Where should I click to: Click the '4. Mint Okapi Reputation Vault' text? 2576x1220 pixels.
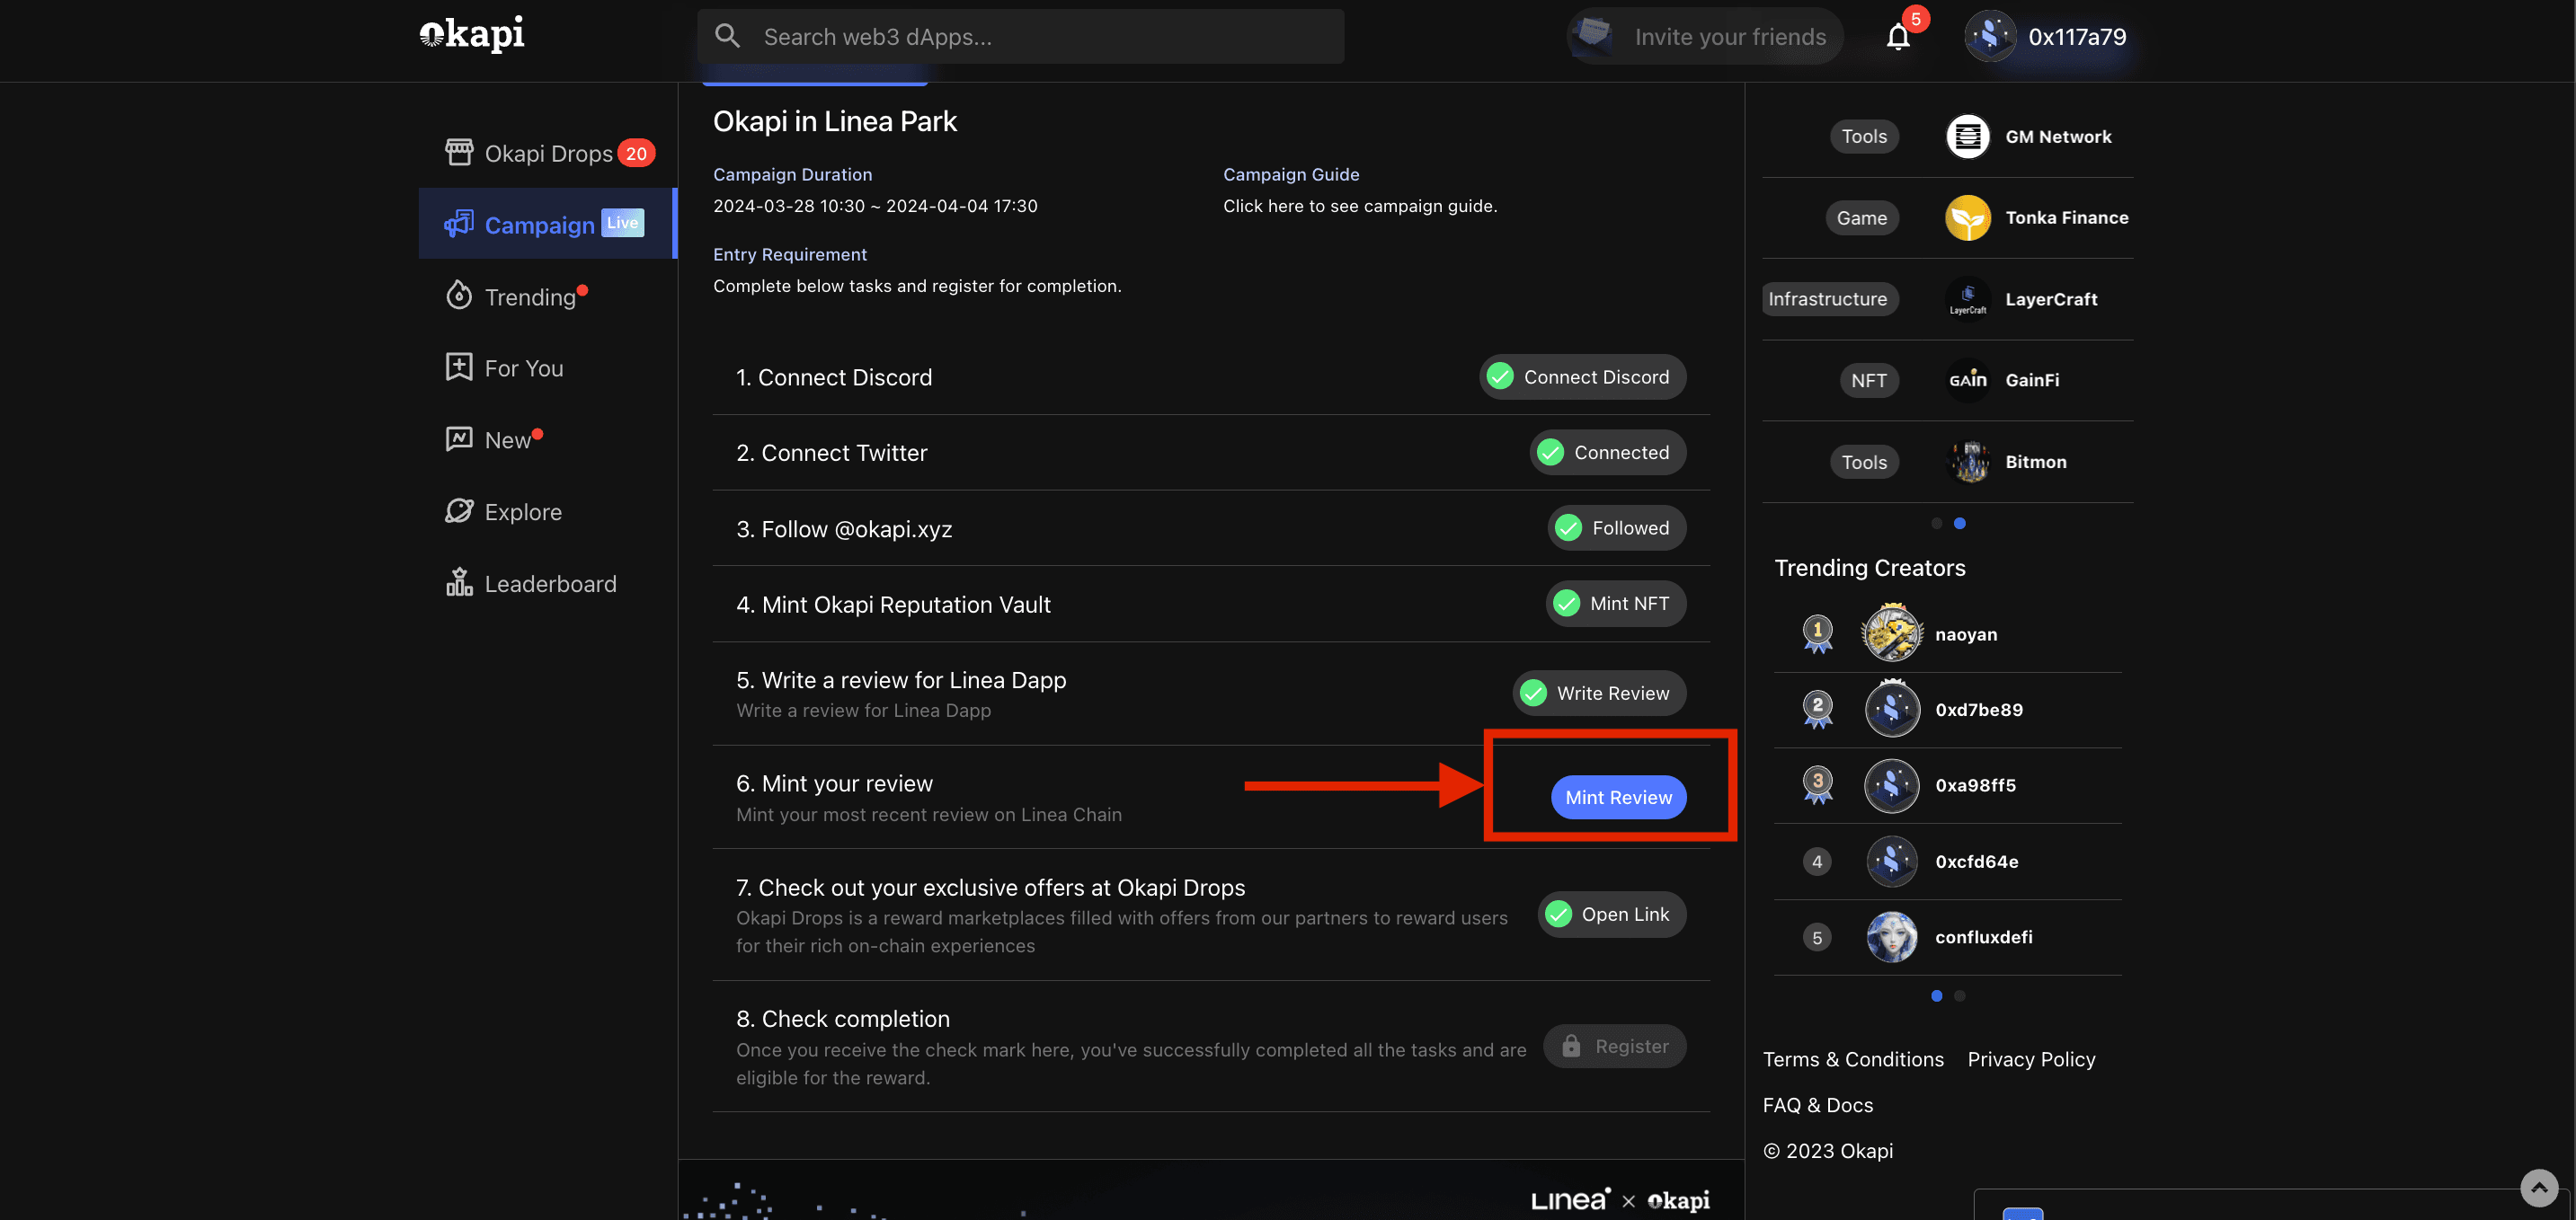click(x=893, y=605)
